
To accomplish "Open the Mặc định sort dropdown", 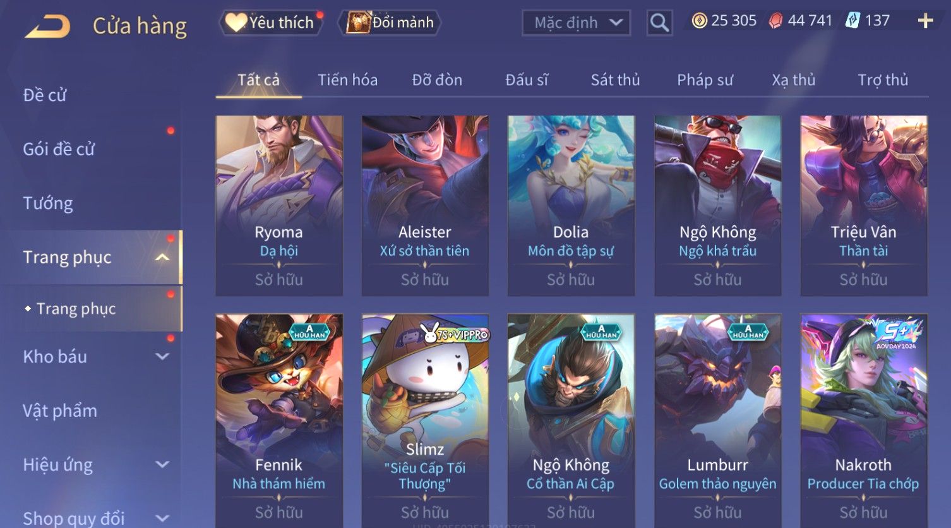I will [576, 23].
